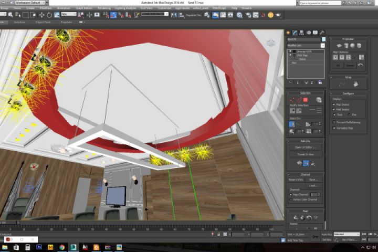Enable Prevent Reflattening checkbox

pos(334,122)
